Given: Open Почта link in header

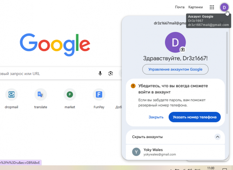Looking at the screenshot, I should [180, 7].
